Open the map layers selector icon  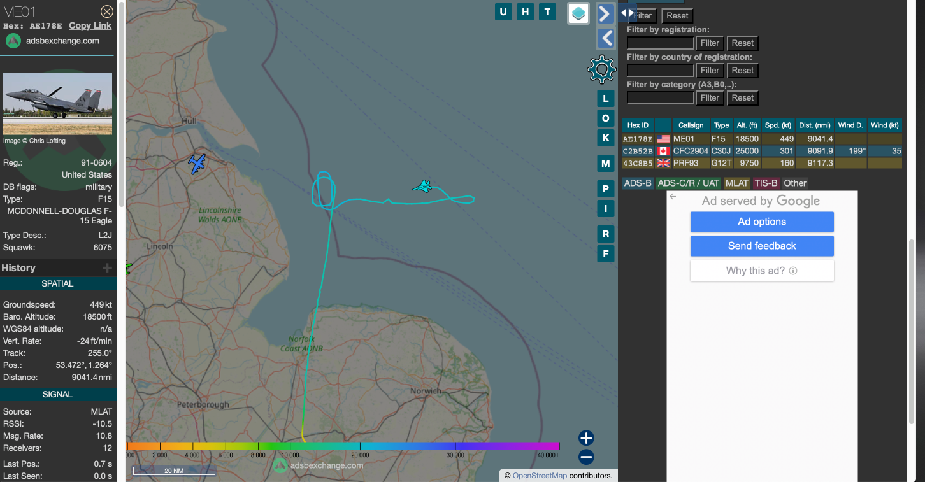tap(578, 13)
